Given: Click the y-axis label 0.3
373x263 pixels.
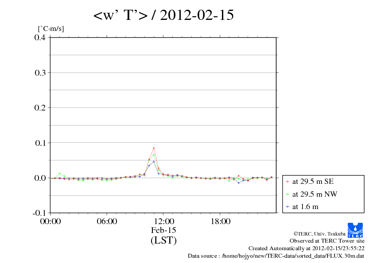Looking at the screenshot, I should pos(40,72).
